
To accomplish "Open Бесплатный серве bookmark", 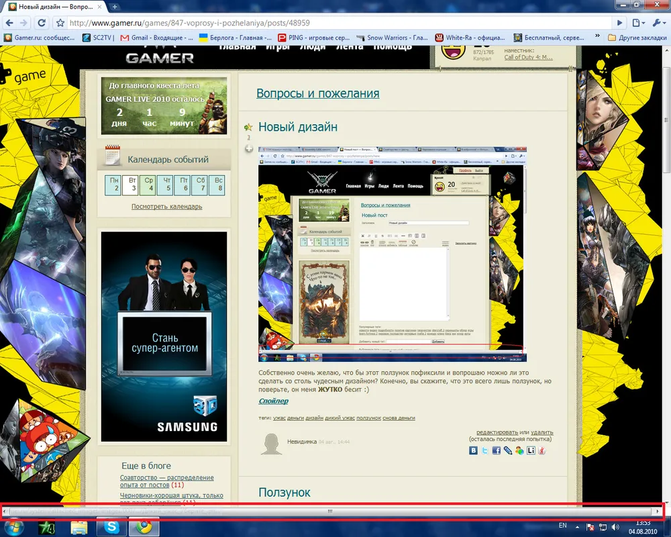I will coord(549,38).
